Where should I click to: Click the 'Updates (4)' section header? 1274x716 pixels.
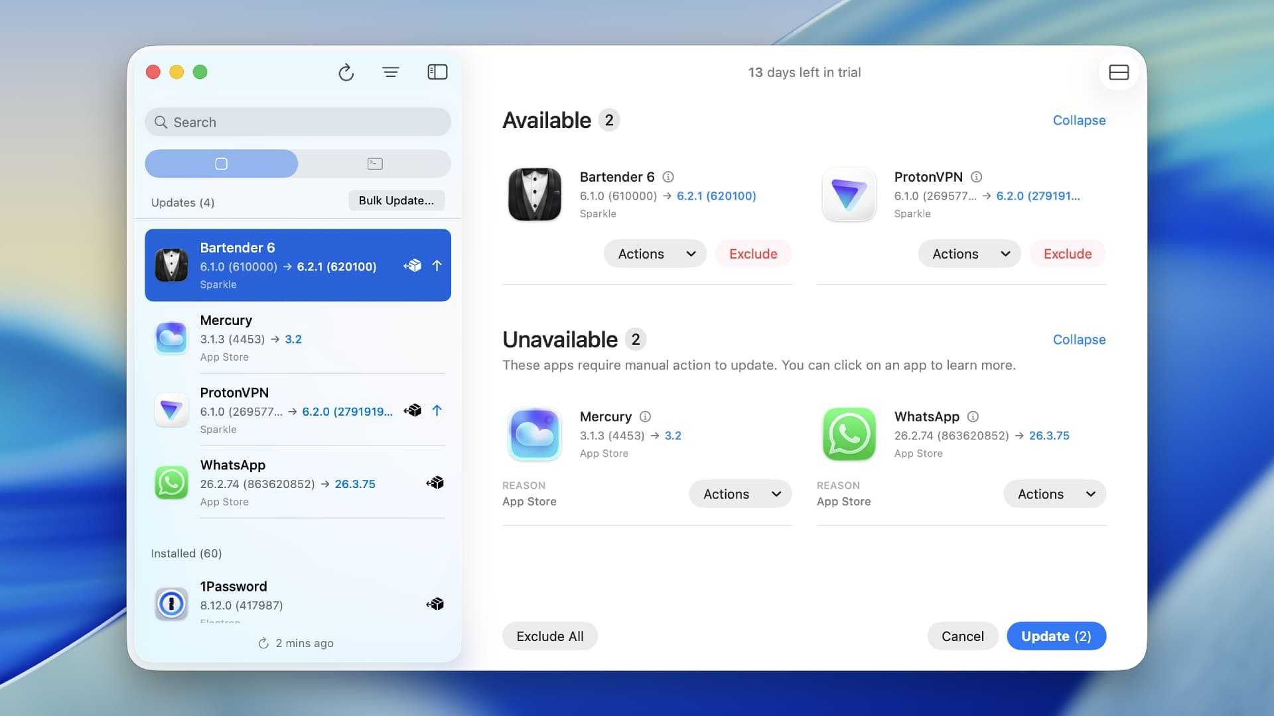click(182, 203)
